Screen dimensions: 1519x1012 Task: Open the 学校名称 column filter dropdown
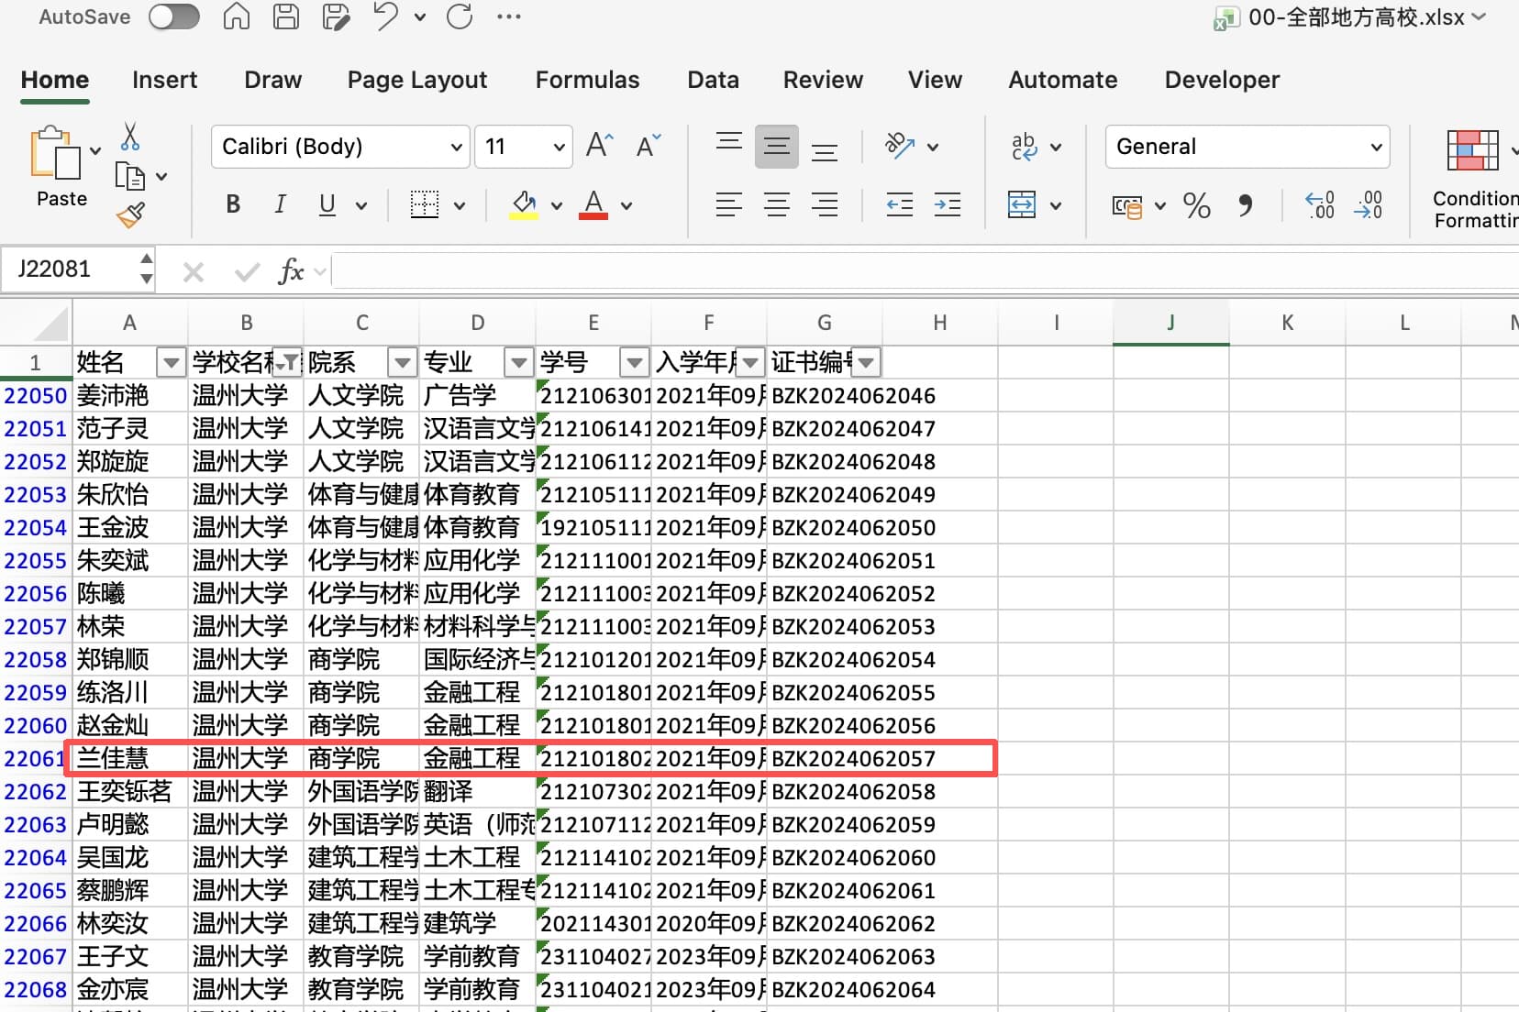(288, 363)
